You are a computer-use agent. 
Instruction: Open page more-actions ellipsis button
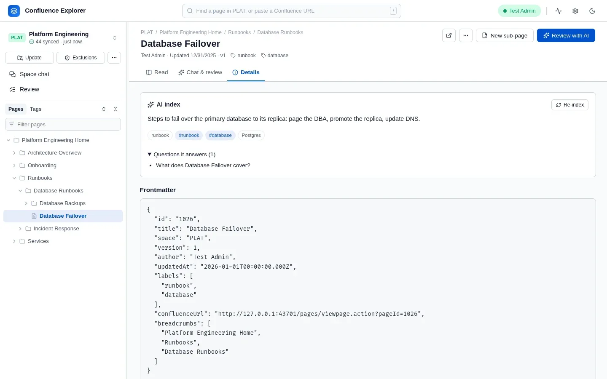(466, 35)
